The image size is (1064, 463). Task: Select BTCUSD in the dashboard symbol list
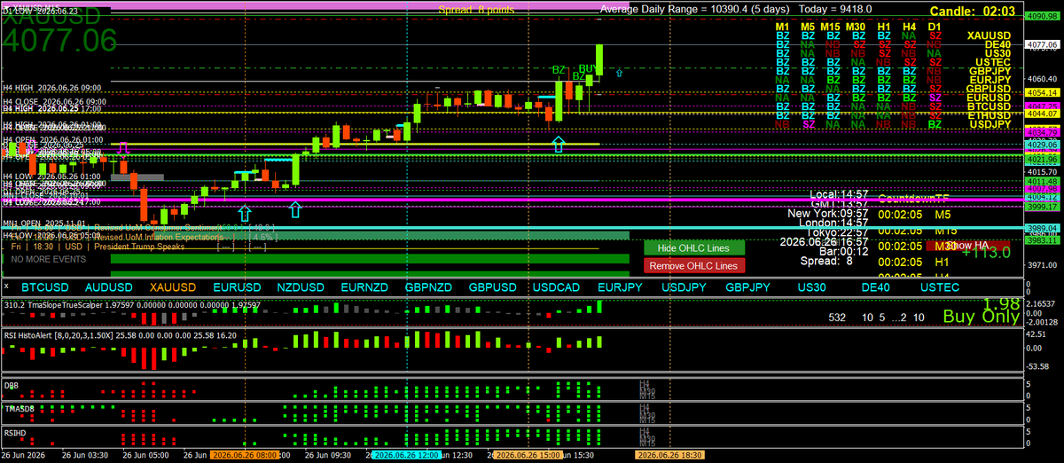990,106
